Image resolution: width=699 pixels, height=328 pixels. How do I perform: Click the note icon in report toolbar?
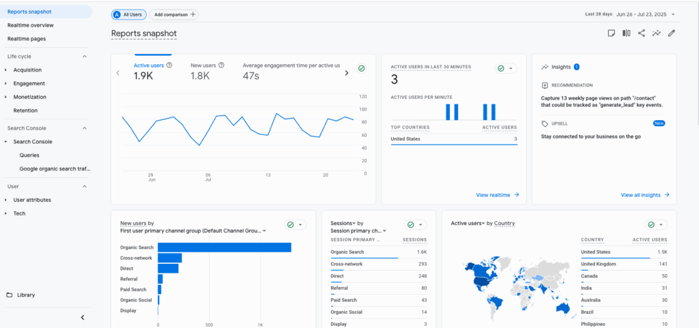(612, 33)
